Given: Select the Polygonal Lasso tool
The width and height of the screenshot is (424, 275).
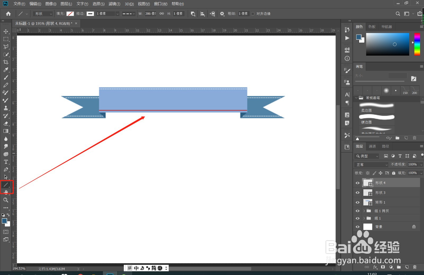Looking at the screenshot, I should coord(6,47).
